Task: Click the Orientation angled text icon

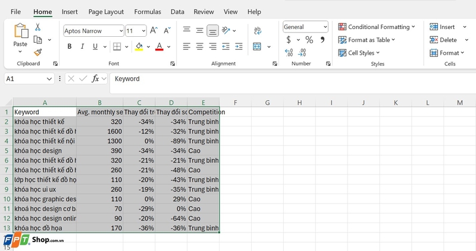Action: (226, 30)
